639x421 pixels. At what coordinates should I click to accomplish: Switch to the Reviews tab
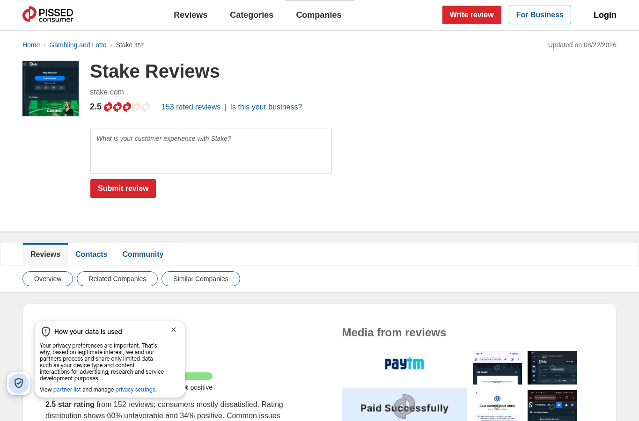(x=45, y=254)
